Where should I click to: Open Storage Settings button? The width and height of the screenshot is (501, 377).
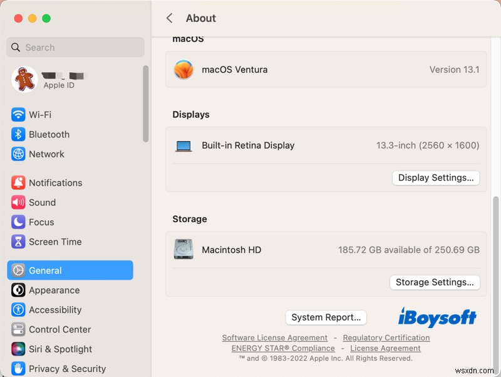435,282
